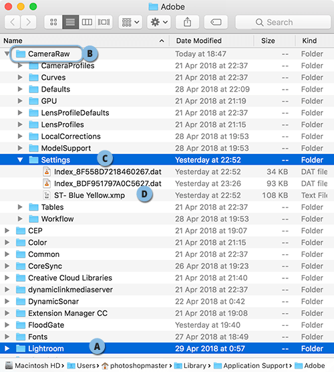Select the FloodGate folder name
Viewport: 334px width, 372px height.
click(x=46, y=325)
